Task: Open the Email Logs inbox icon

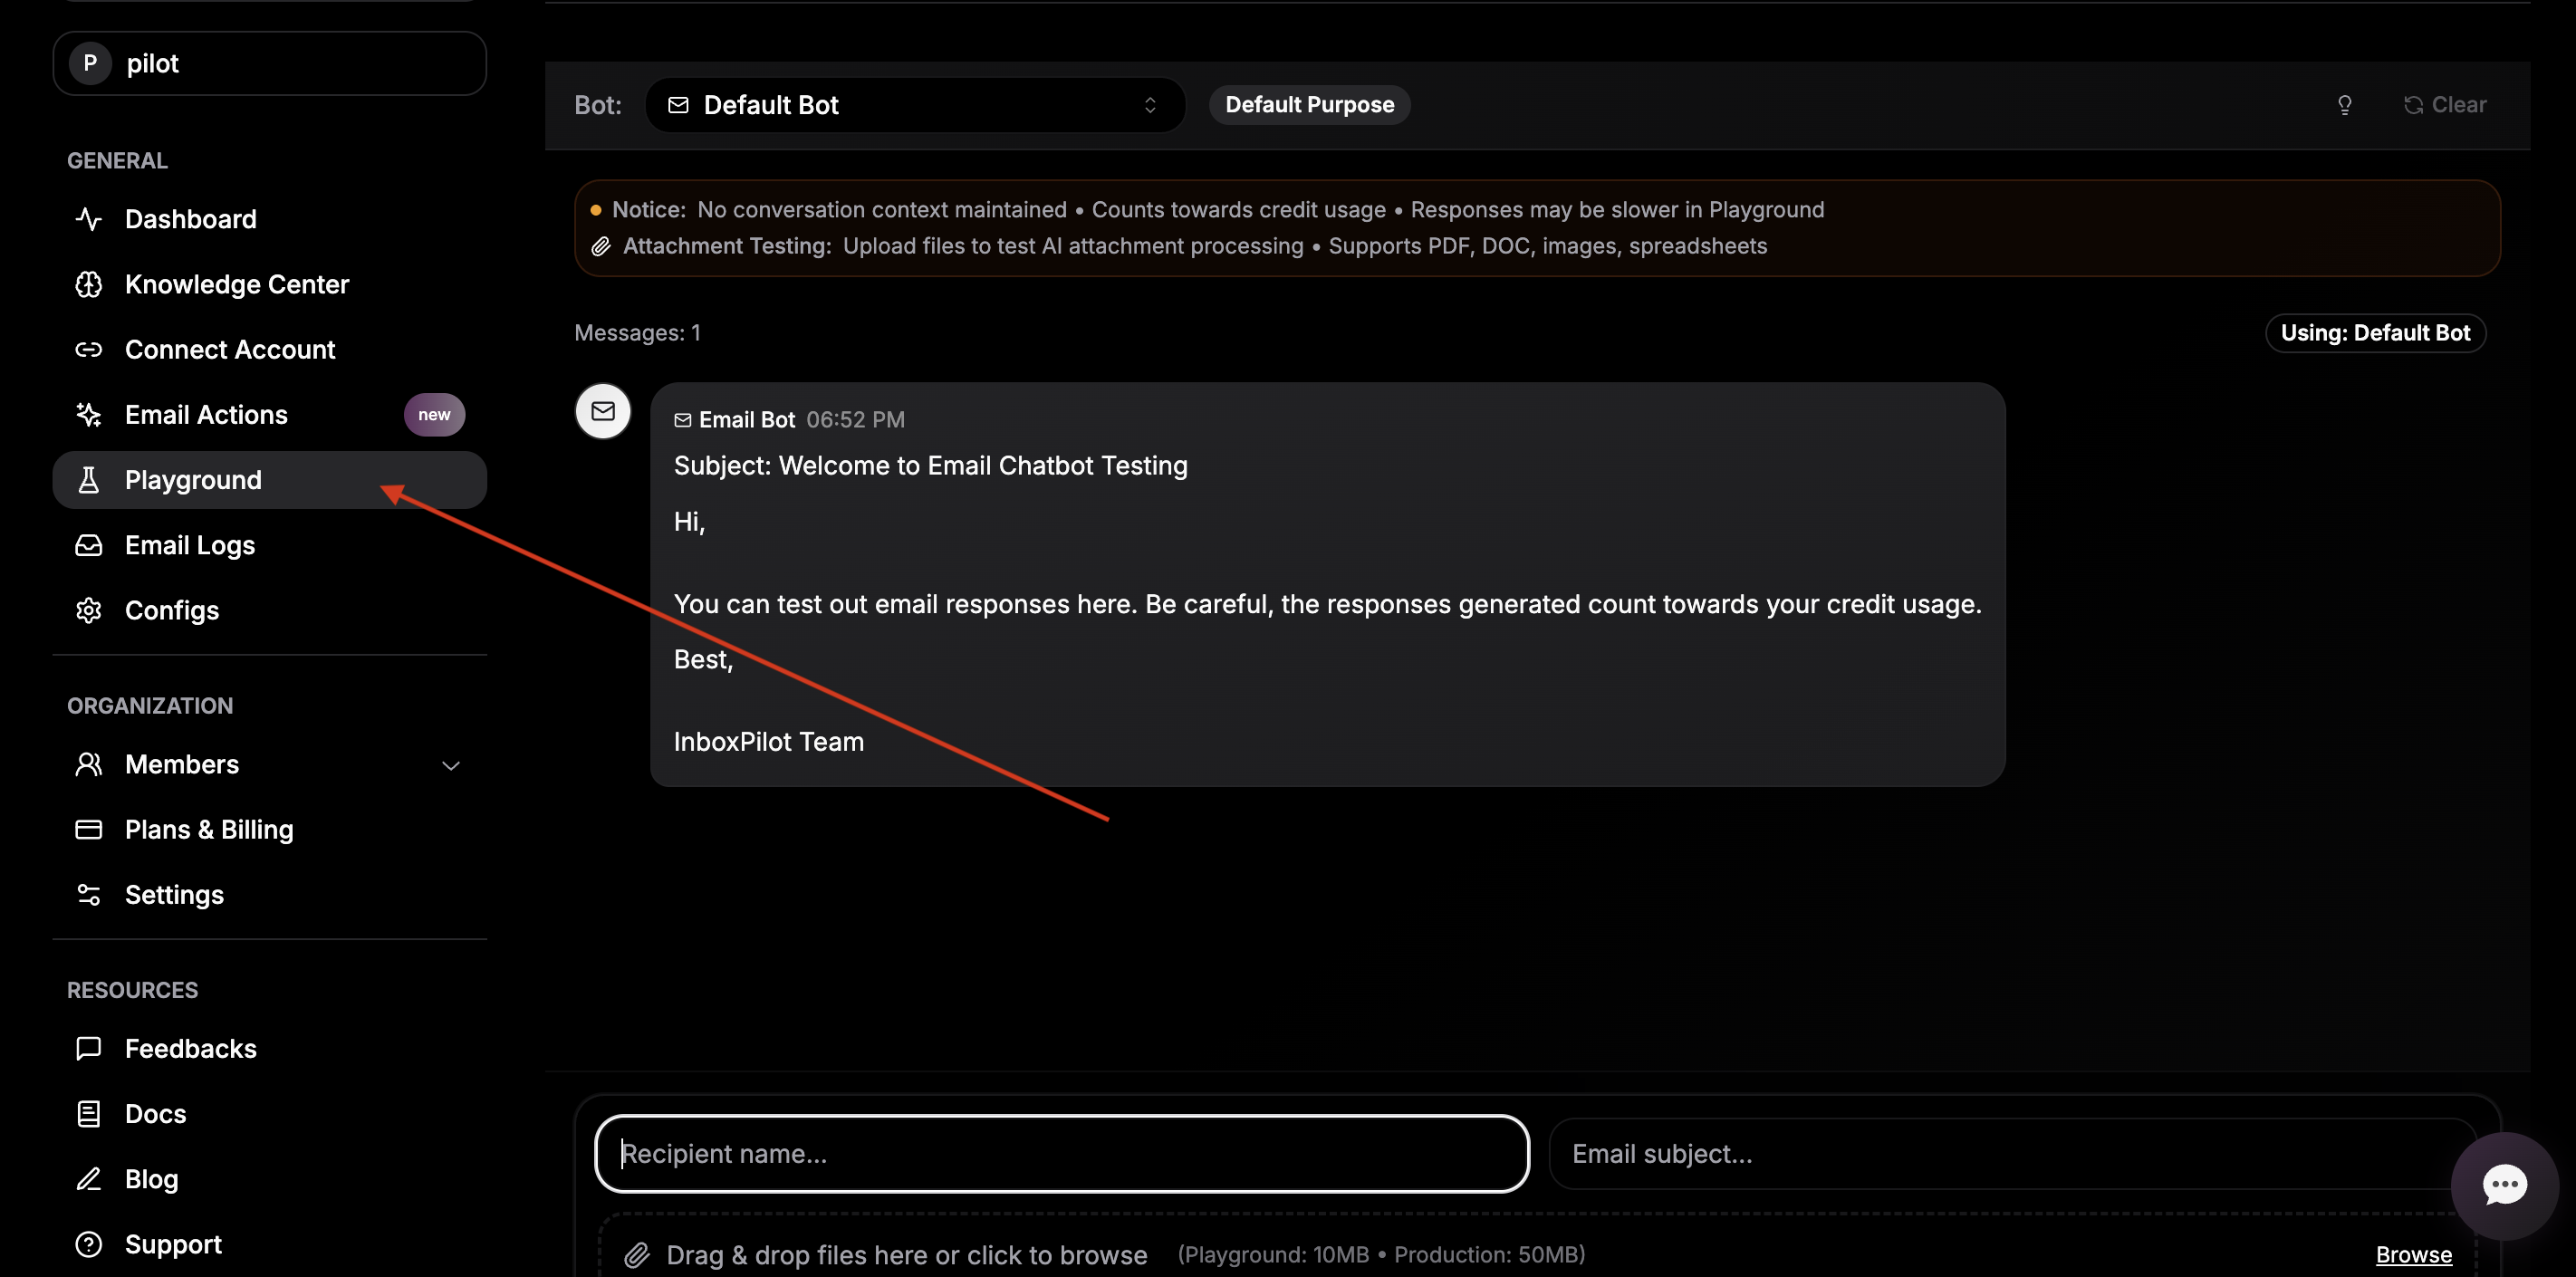Action: (89, 545)
